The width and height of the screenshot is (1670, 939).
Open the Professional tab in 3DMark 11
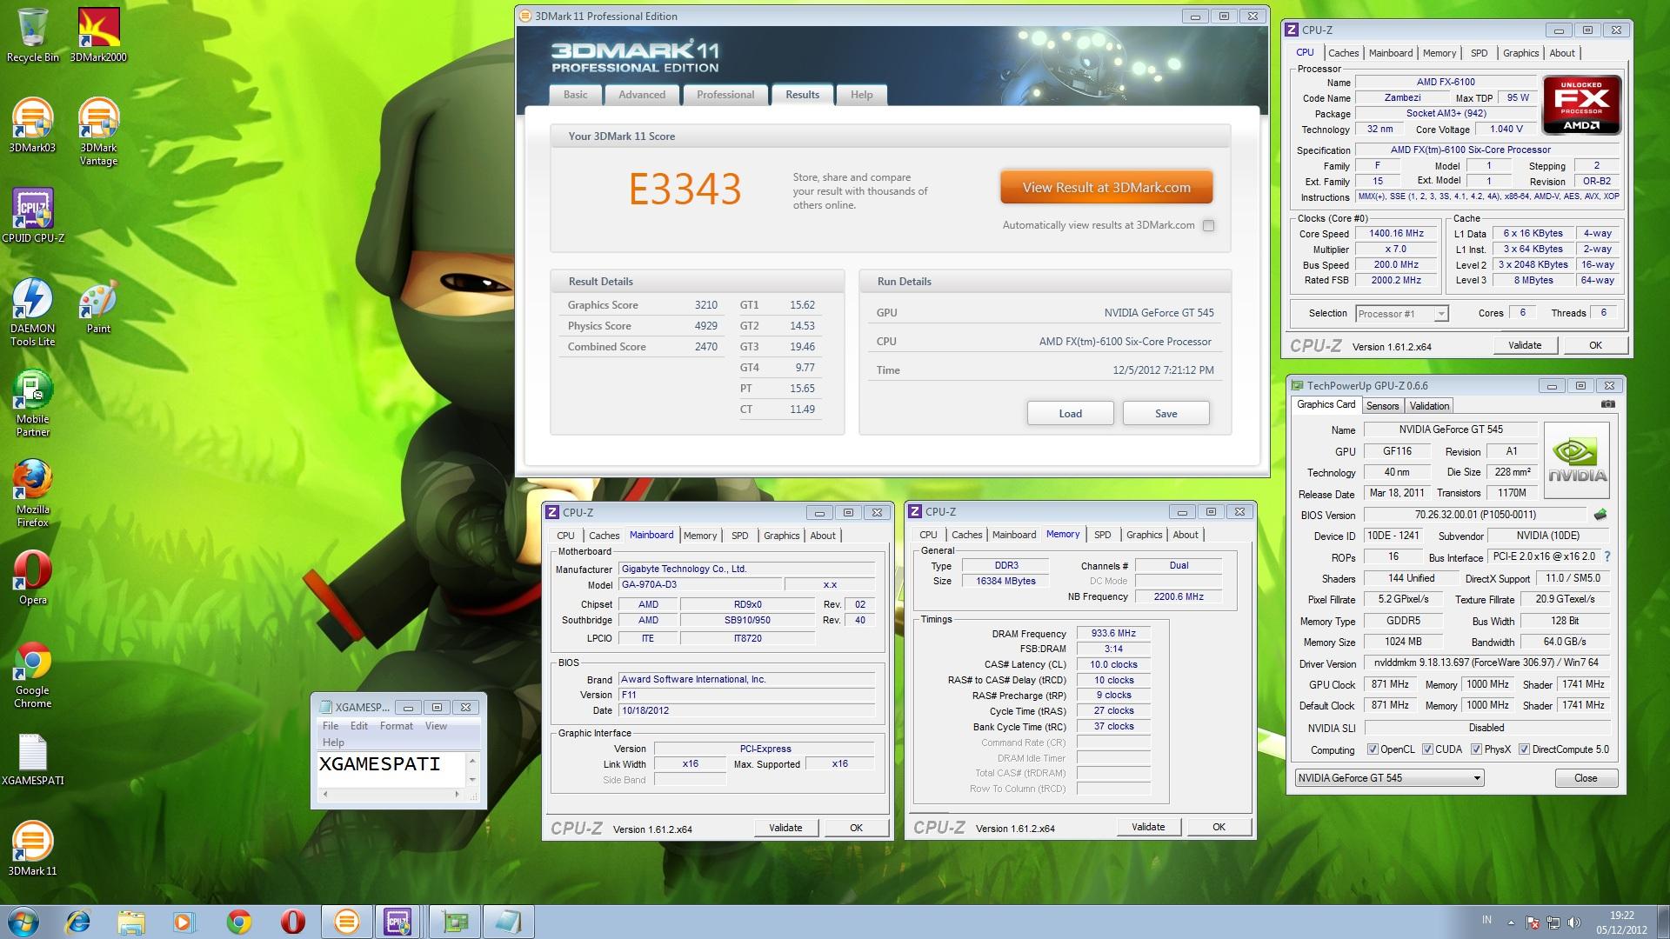coord(725,95)
